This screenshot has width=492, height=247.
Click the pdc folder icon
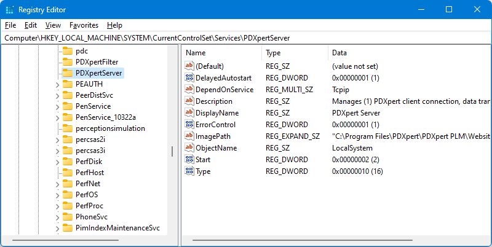tap(68, 51)
